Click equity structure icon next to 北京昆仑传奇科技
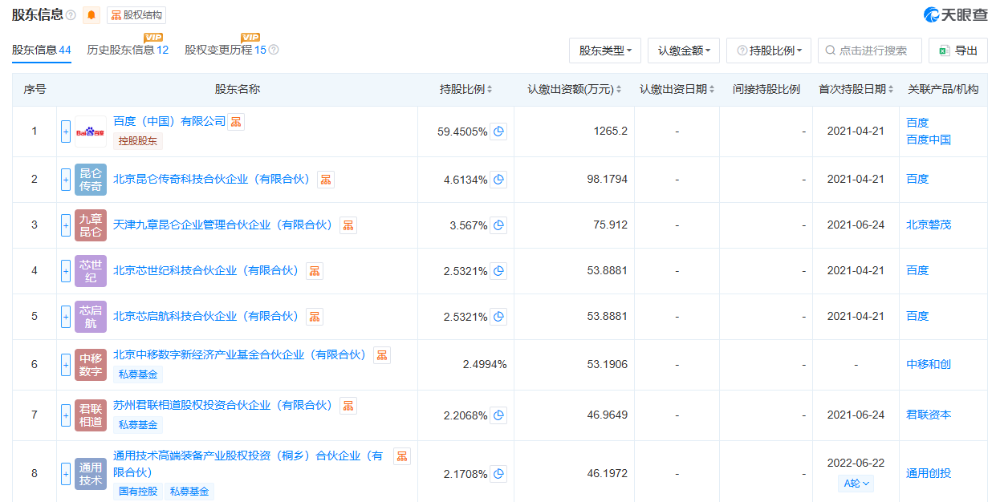 point(326,180)
